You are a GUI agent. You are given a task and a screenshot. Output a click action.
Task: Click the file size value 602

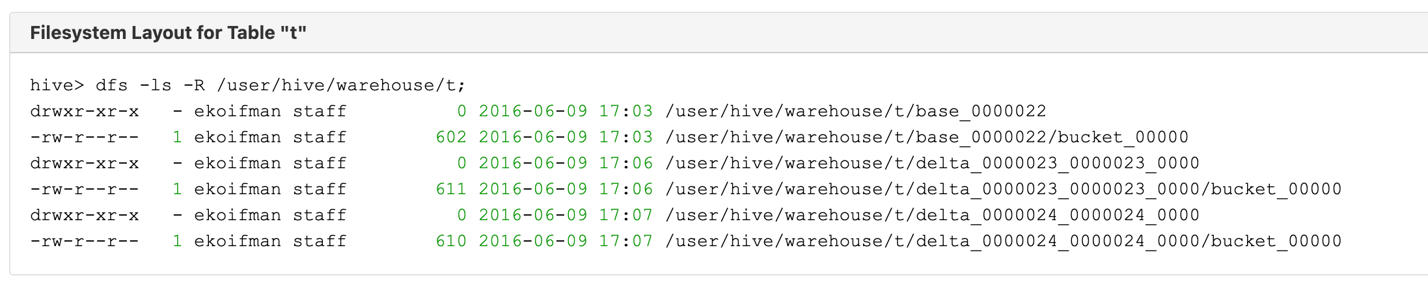click(451, 138)
